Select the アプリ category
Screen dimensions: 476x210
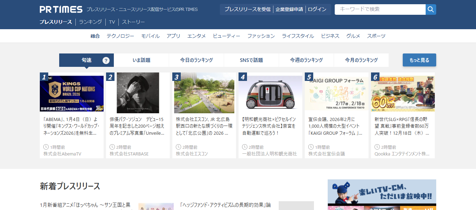click(174, 36)
